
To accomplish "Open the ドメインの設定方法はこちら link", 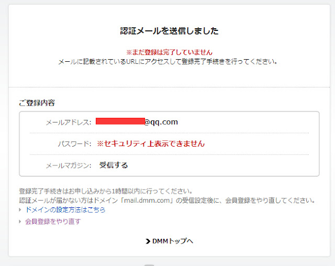I will click(65, 210).
